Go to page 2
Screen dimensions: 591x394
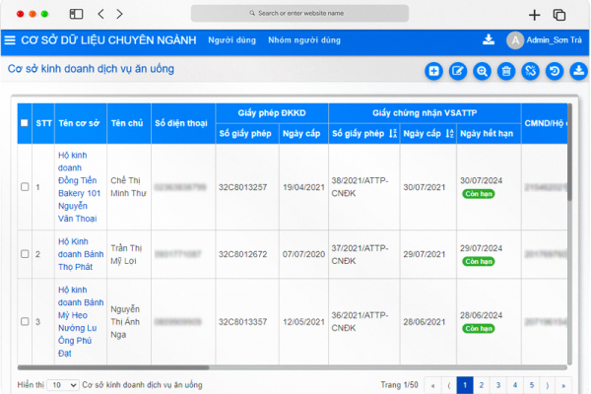pyautogui.click(x=482, y=385)
